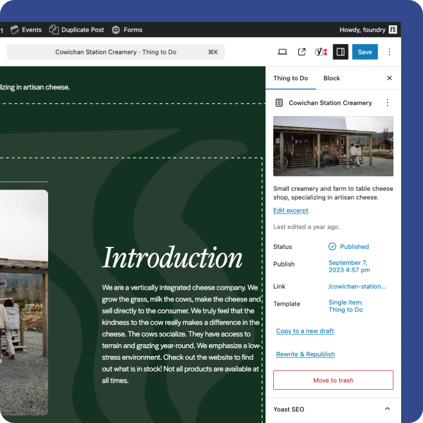
Task: Close the settings sidebar
Action: (x=389, y=78)
